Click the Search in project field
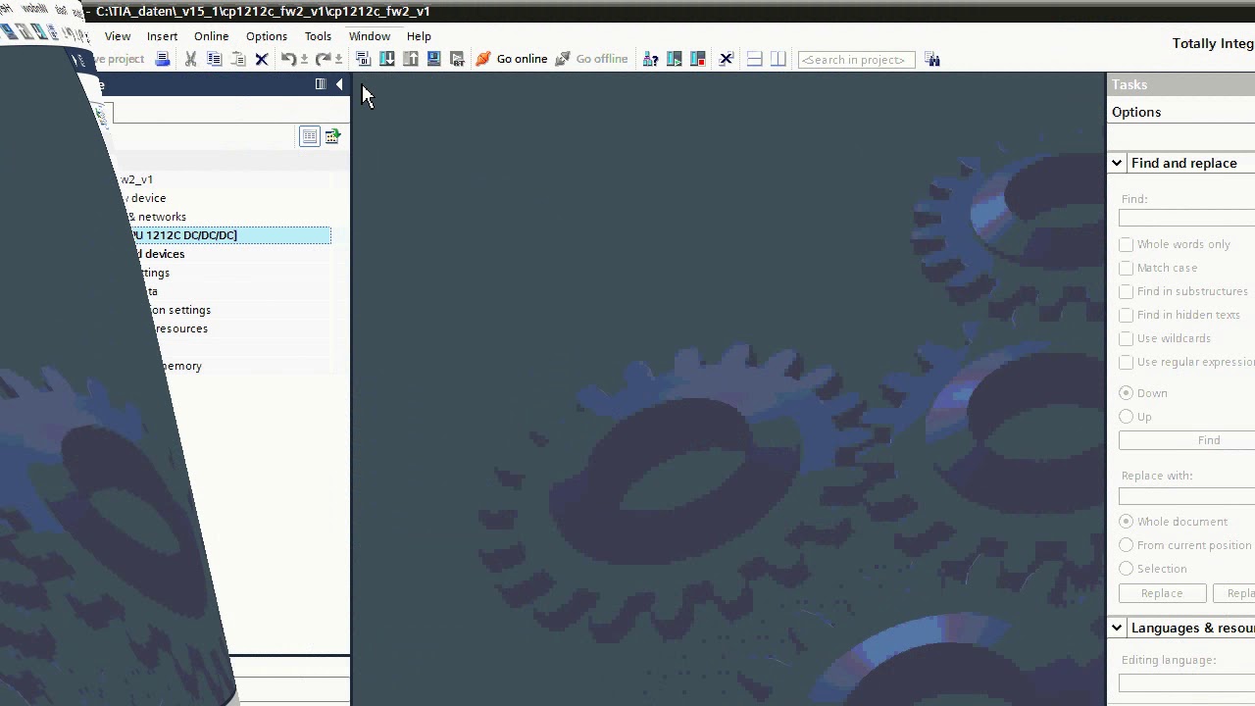 pyautogui.click(x=856, y=60)
